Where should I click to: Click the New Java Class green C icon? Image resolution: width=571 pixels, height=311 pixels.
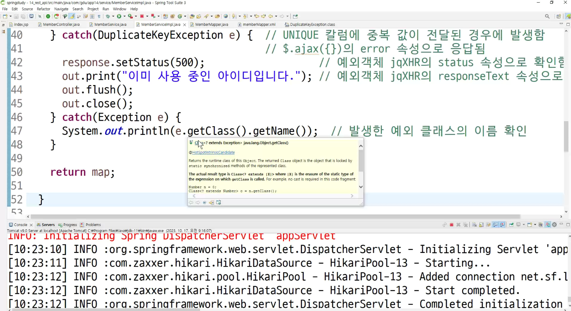pos(179,16)
